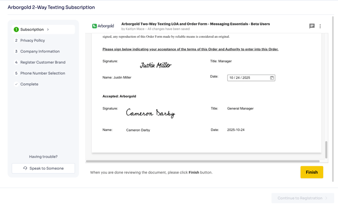
Task: Go to the Company Information step
Action: click(x=40, y=52)
